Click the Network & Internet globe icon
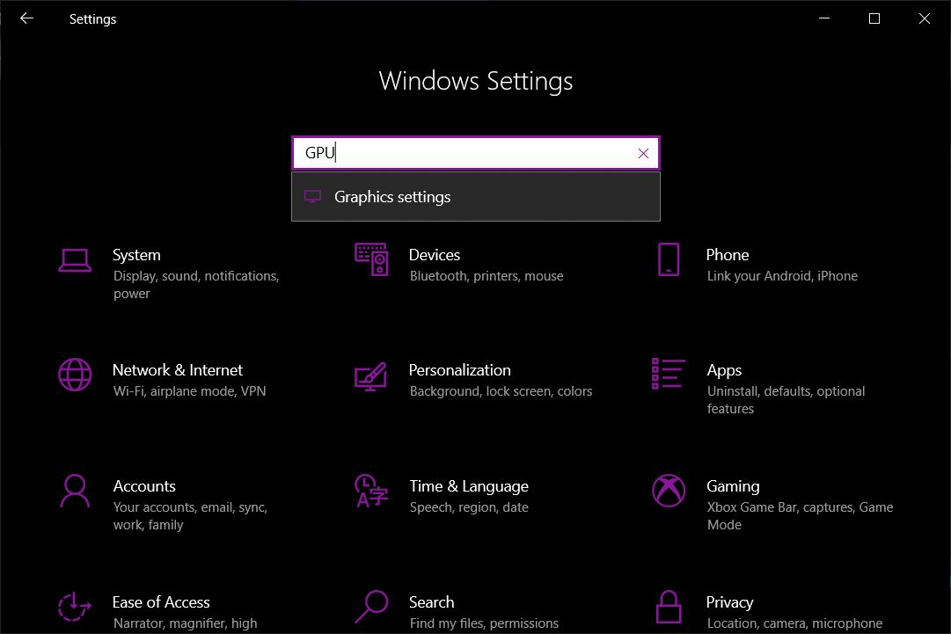This screenshot has height=634, width=951. click(x=75, y=375)
